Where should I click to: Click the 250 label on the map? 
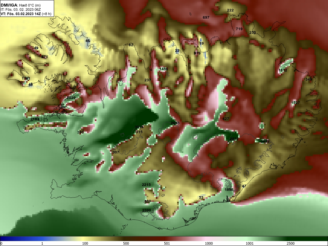coord(253,32)
